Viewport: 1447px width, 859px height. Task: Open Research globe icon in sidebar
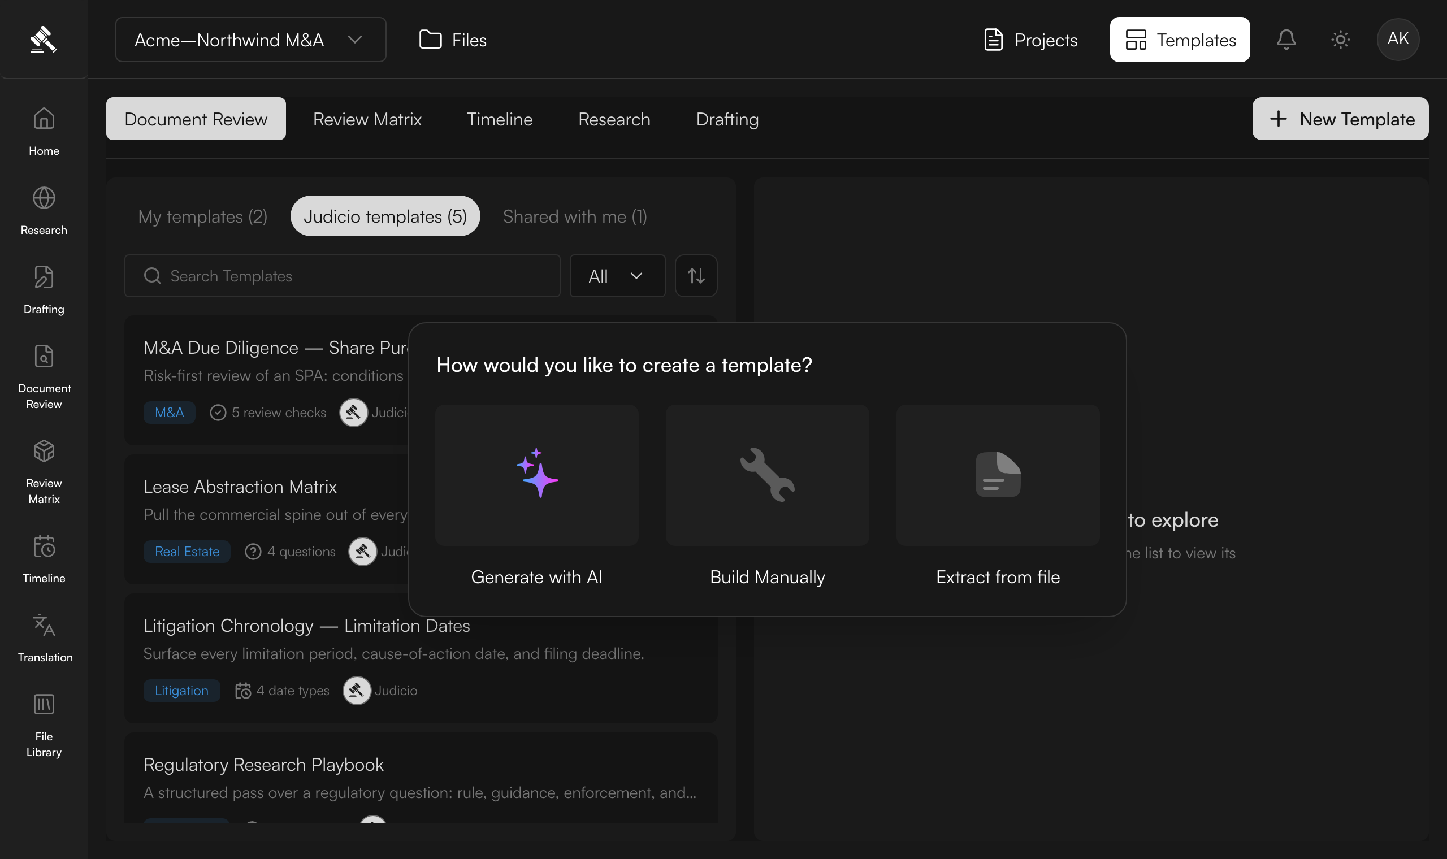(x=44, y=198)
